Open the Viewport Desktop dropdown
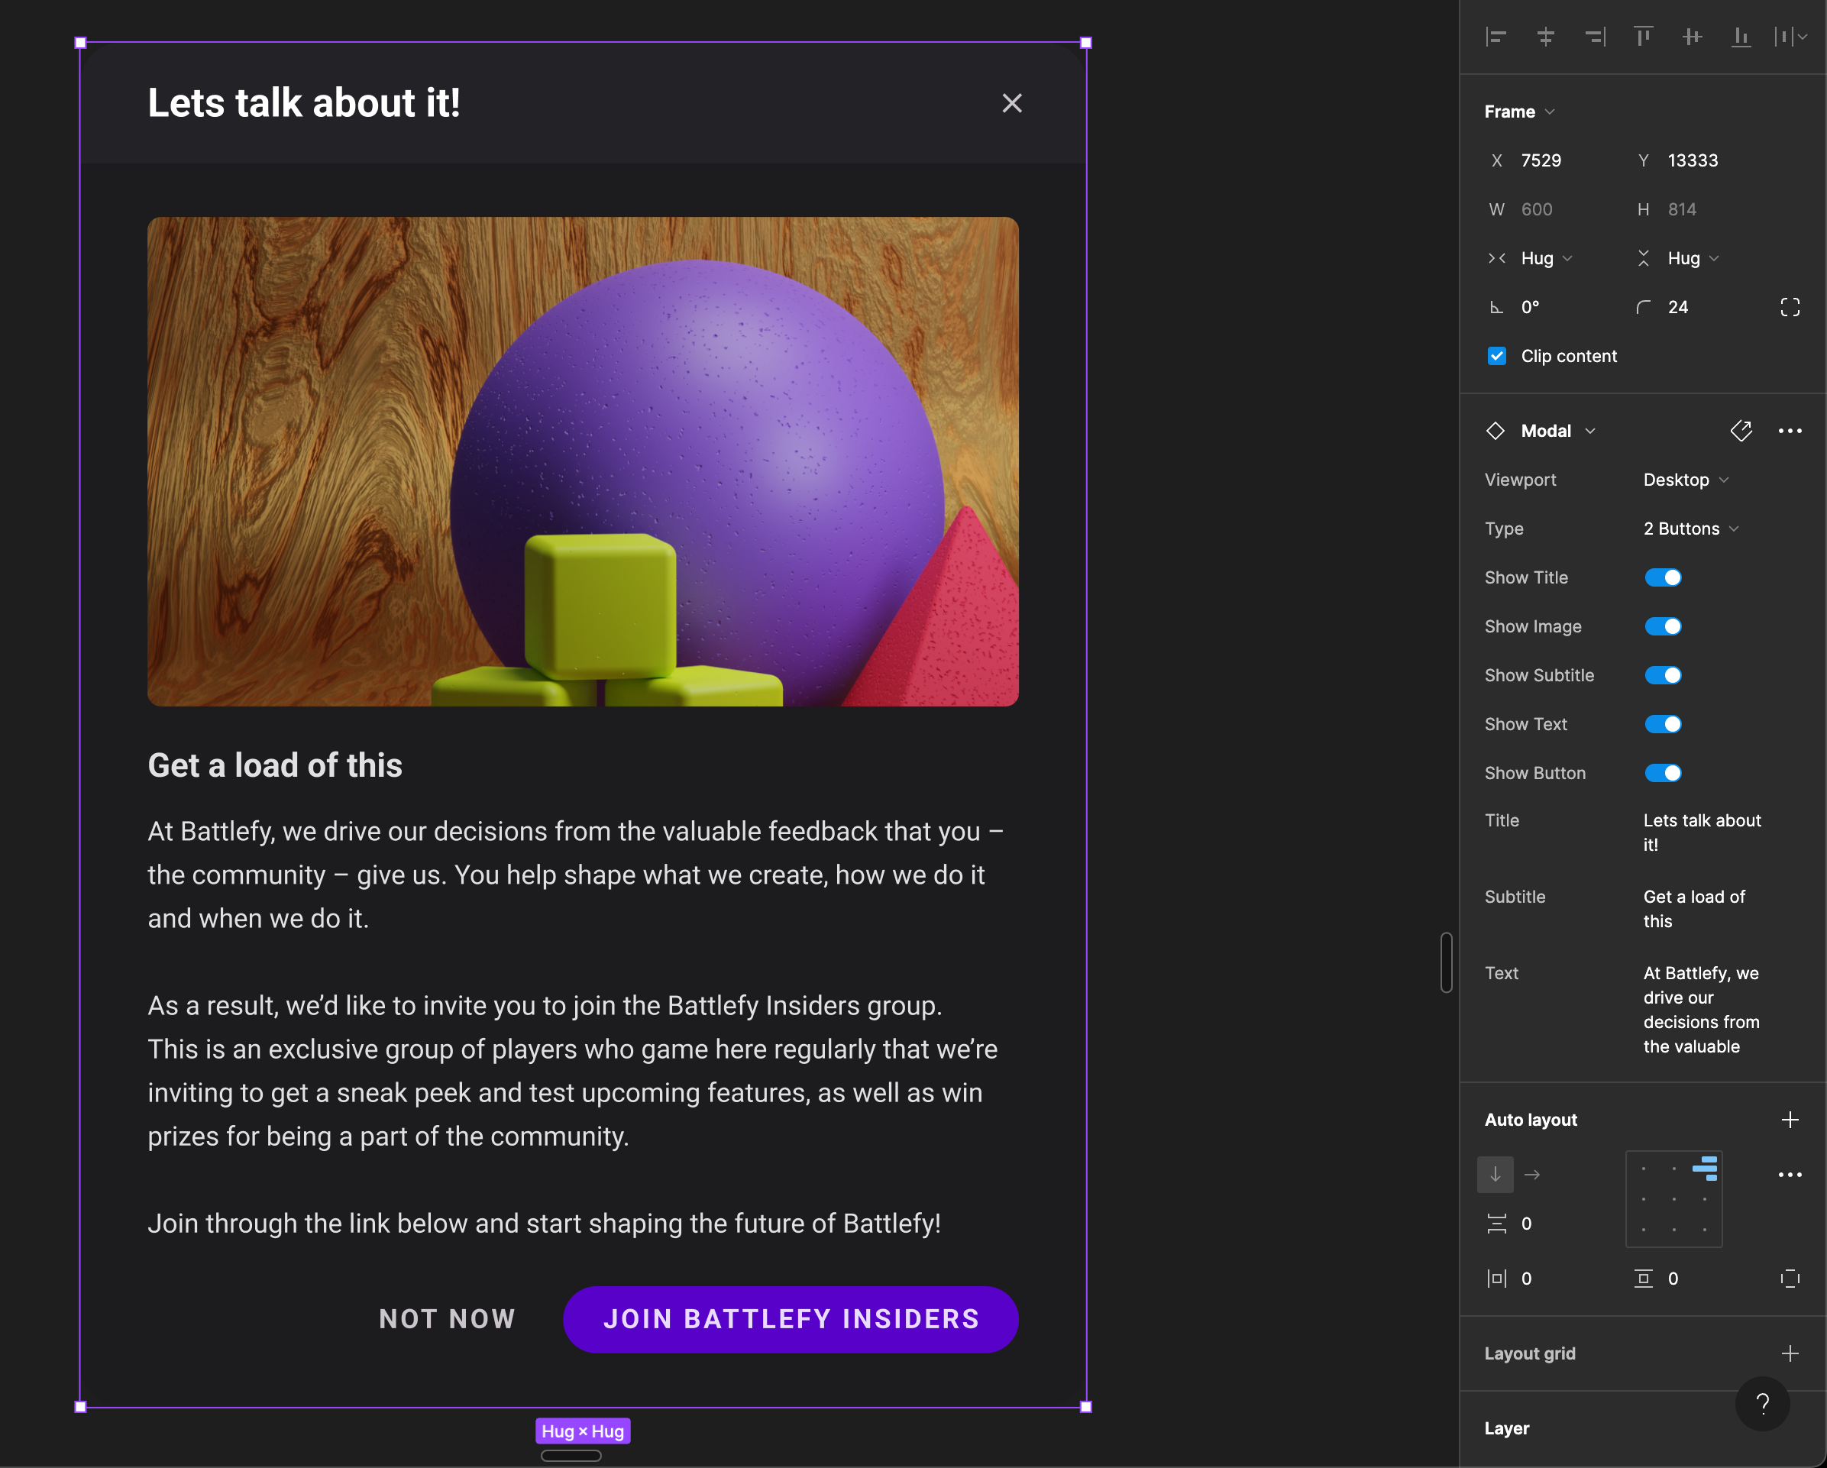 [x=1685, y=480]
